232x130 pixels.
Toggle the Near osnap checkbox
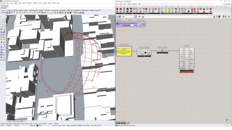5,123
